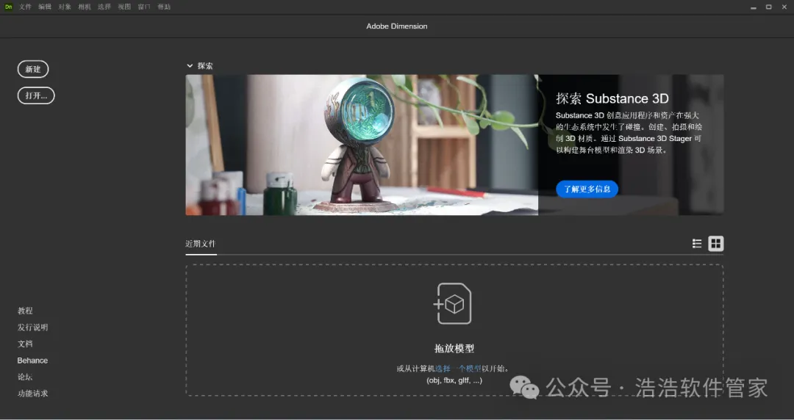Select the 近期文件 tab
Screen dimensions: 794x420
tap(201, 243)
